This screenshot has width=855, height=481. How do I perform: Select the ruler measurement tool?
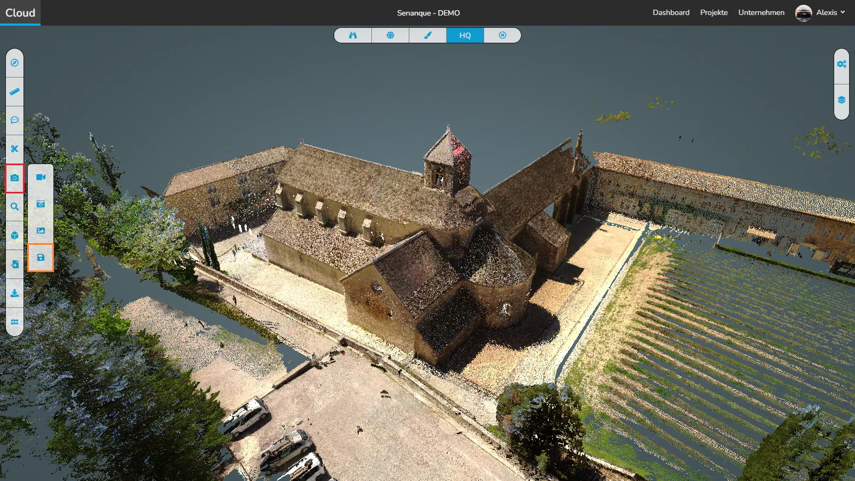pos(14,92)
